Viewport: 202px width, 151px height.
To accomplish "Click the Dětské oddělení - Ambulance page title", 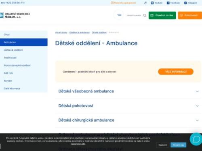I will coord(96,43).
